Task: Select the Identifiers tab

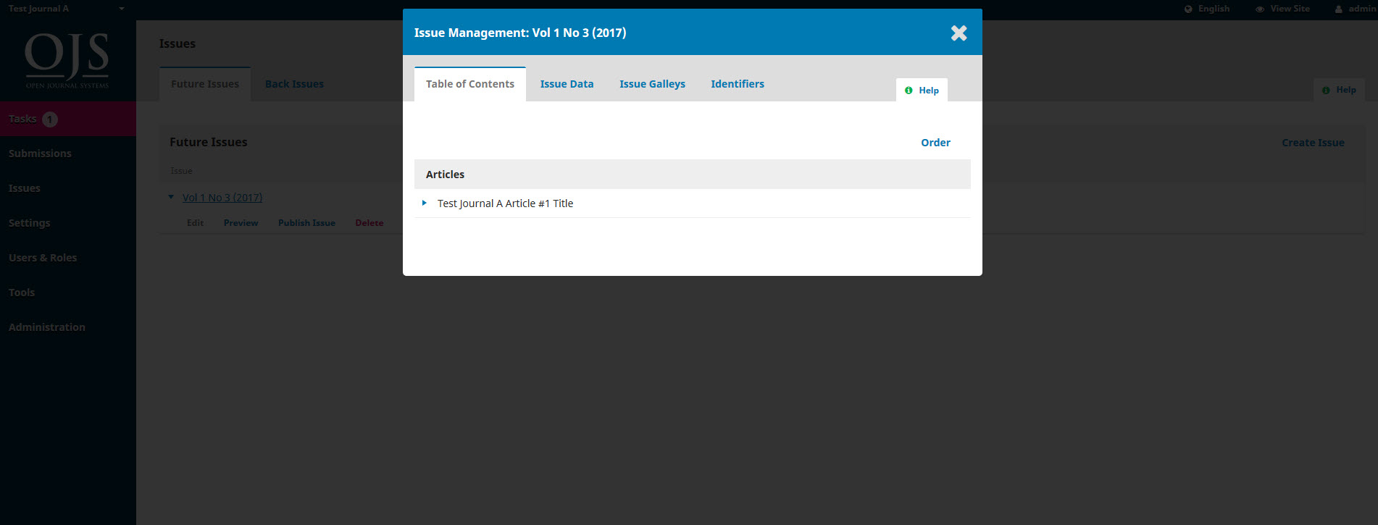Action: tap(737, 84)
